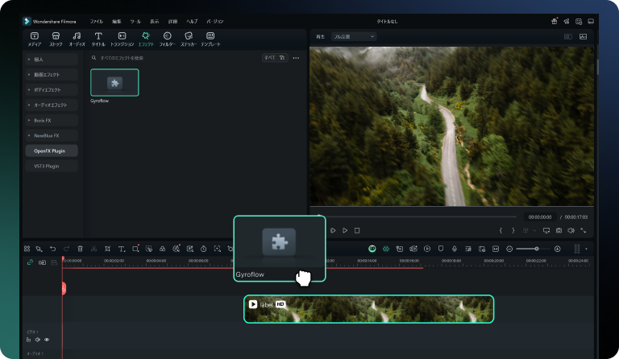Expand the 個人 category
This screenshot has width=619, height=359.
point(52,59)
